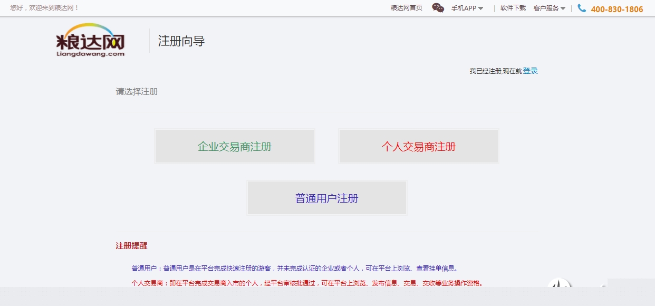The width and height of the screenshot is (655, 306).
Task: Click the 400-830-1806 hotline number
Action: [617, 9]
